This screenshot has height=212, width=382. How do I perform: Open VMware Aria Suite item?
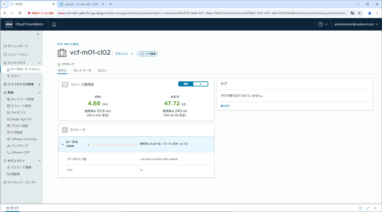click(22, 139)
